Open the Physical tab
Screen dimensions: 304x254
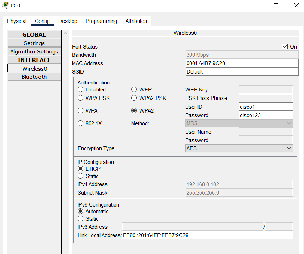click(x=17, y=21)
